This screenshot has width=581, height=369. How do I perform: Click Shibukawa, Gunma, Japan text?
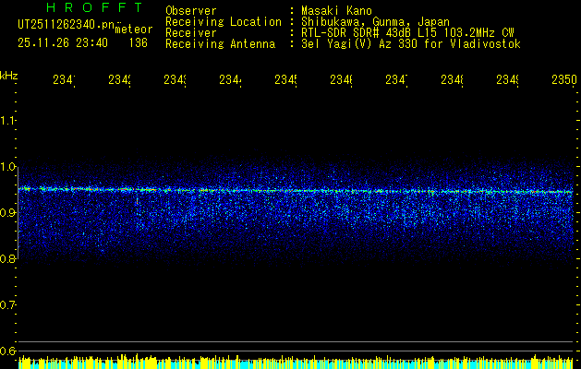pos(375,22)
